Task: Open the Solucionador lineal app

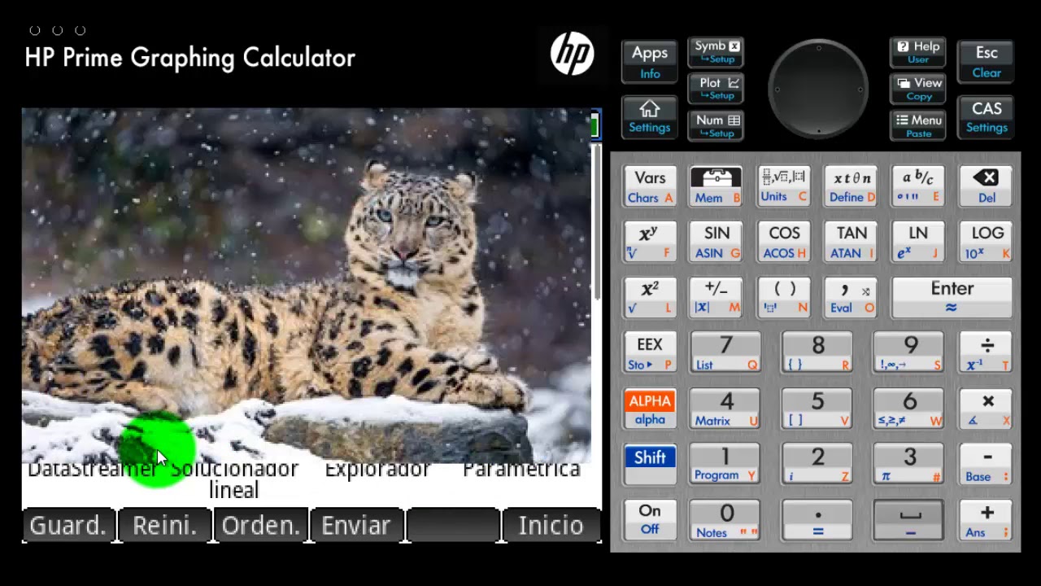Action: (x=234, y=479)
